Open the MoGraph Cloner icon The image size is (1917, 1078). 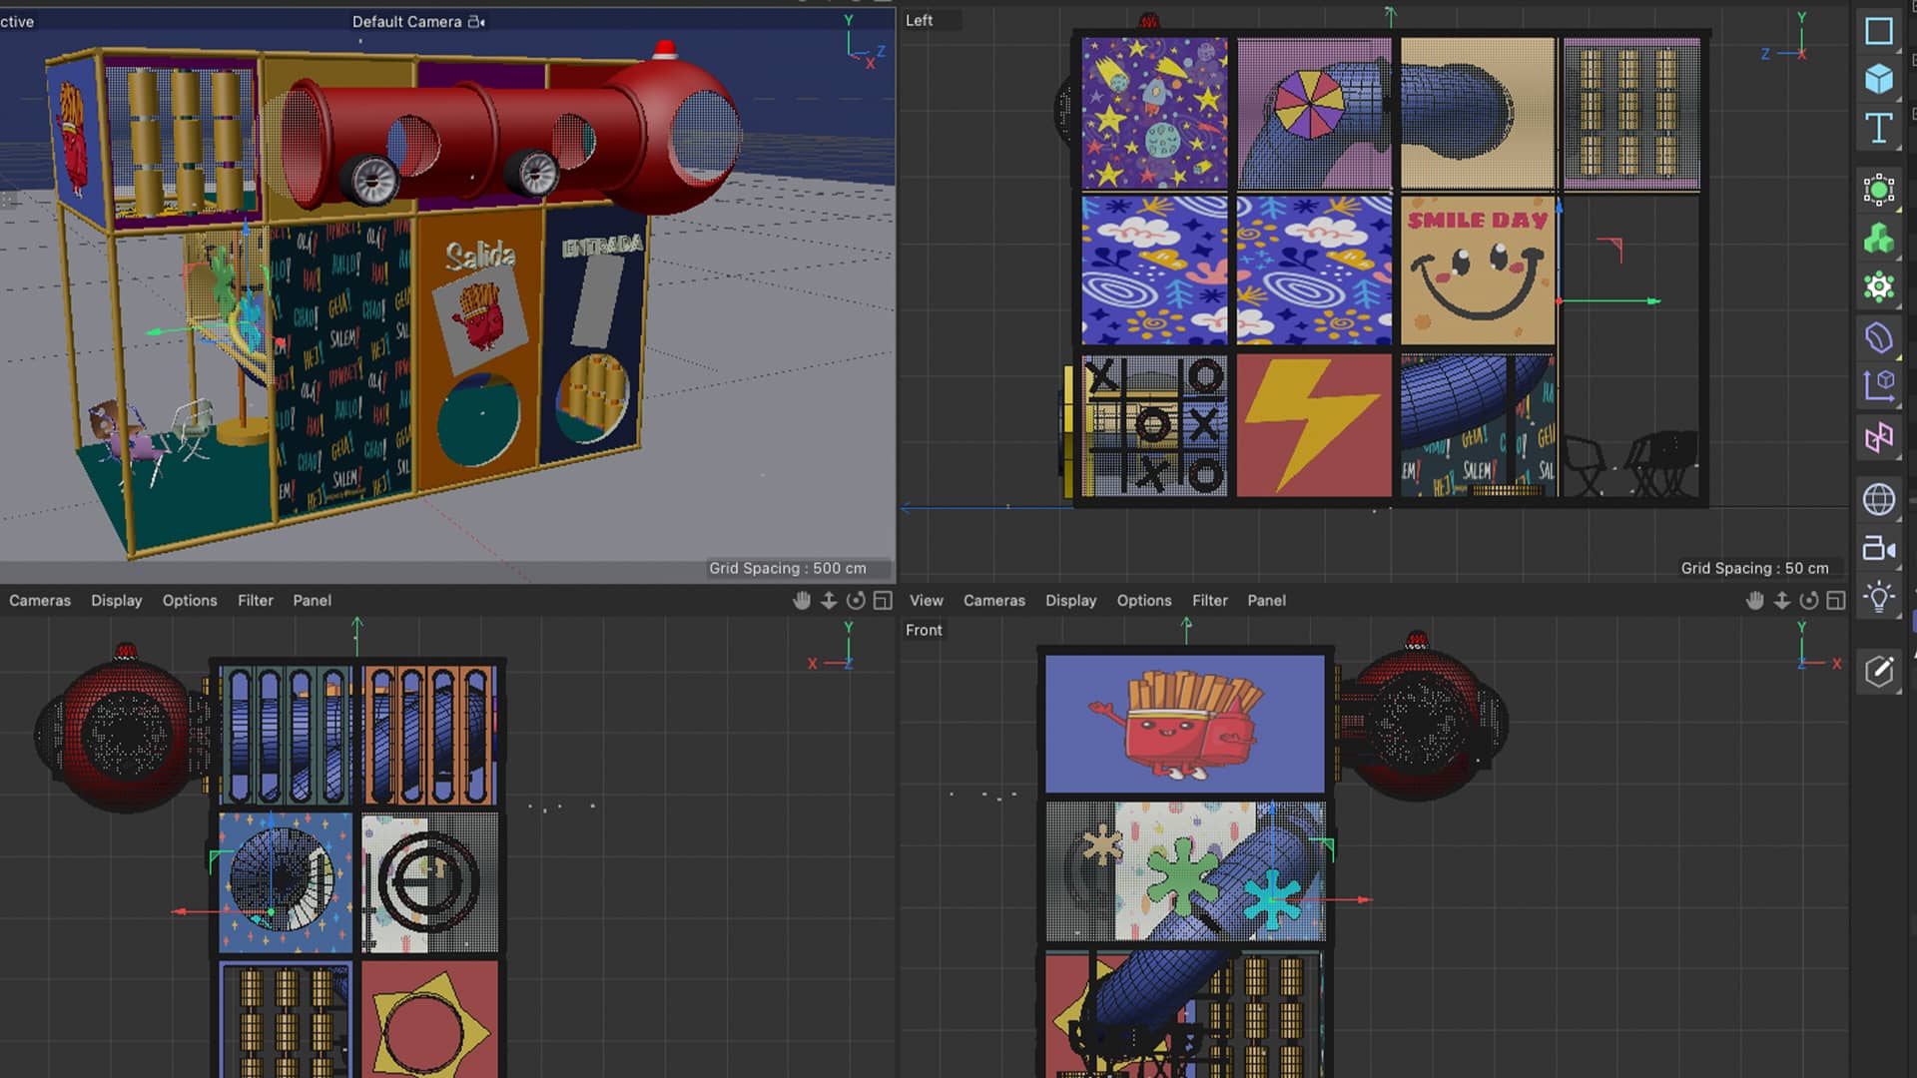click(x=1878, y=287)
